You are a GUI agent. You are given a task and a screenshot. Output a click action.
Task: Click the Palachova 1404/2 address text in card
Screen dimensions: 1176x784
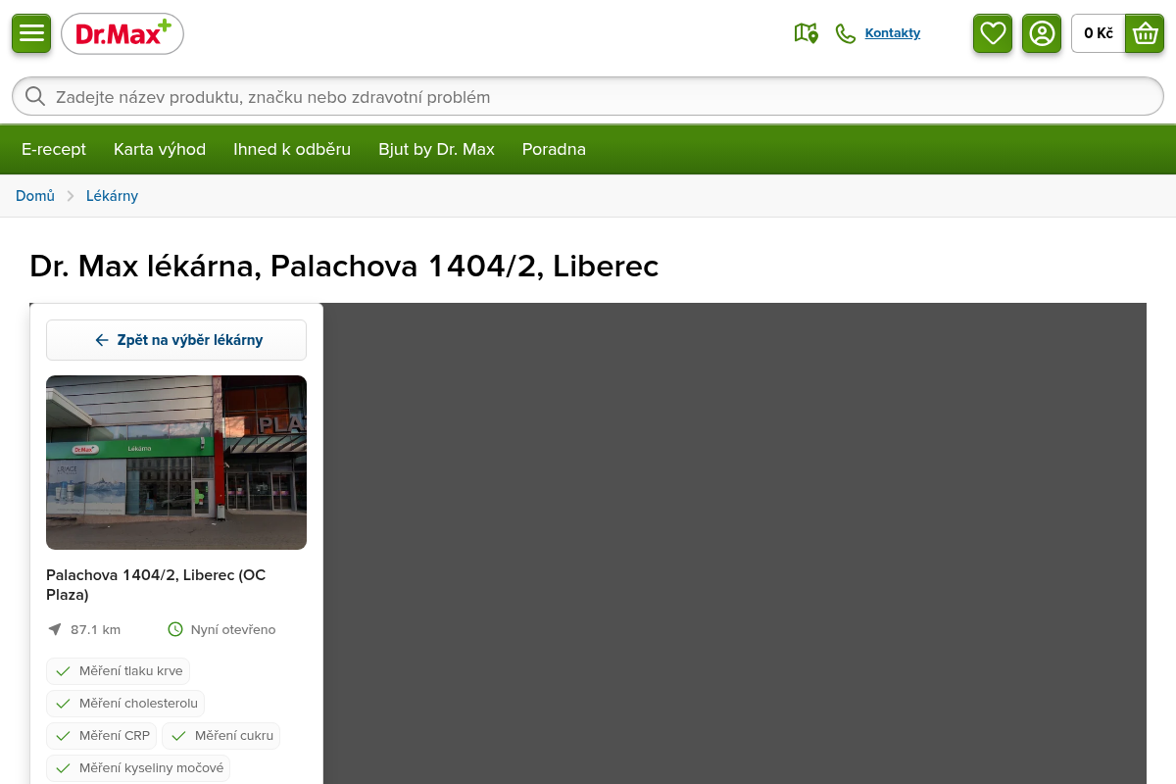coord(156,584)
